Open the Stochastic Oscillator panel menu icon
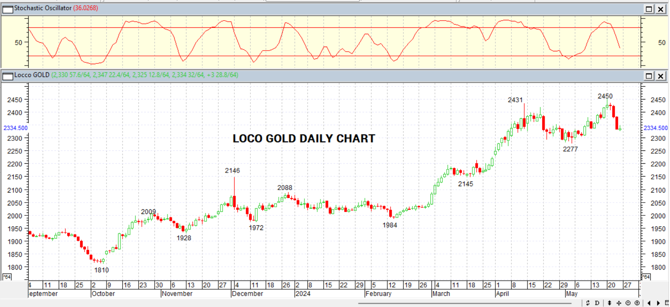Viewport: 670px width, 307px height. pos(7,9)
